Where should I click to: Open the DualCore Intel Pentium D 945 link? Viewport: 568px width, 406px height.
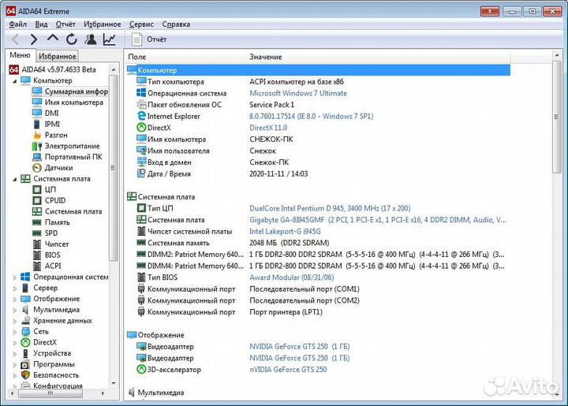330,208
